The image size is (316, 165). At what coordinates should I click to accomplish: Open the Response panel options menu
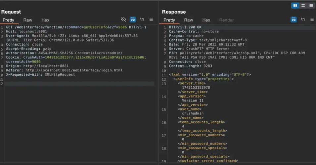point(312,20)
